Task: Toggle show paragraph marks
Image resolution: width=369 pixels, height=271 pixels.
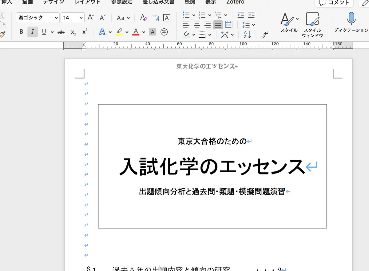Action: click(x=264, y=35)
